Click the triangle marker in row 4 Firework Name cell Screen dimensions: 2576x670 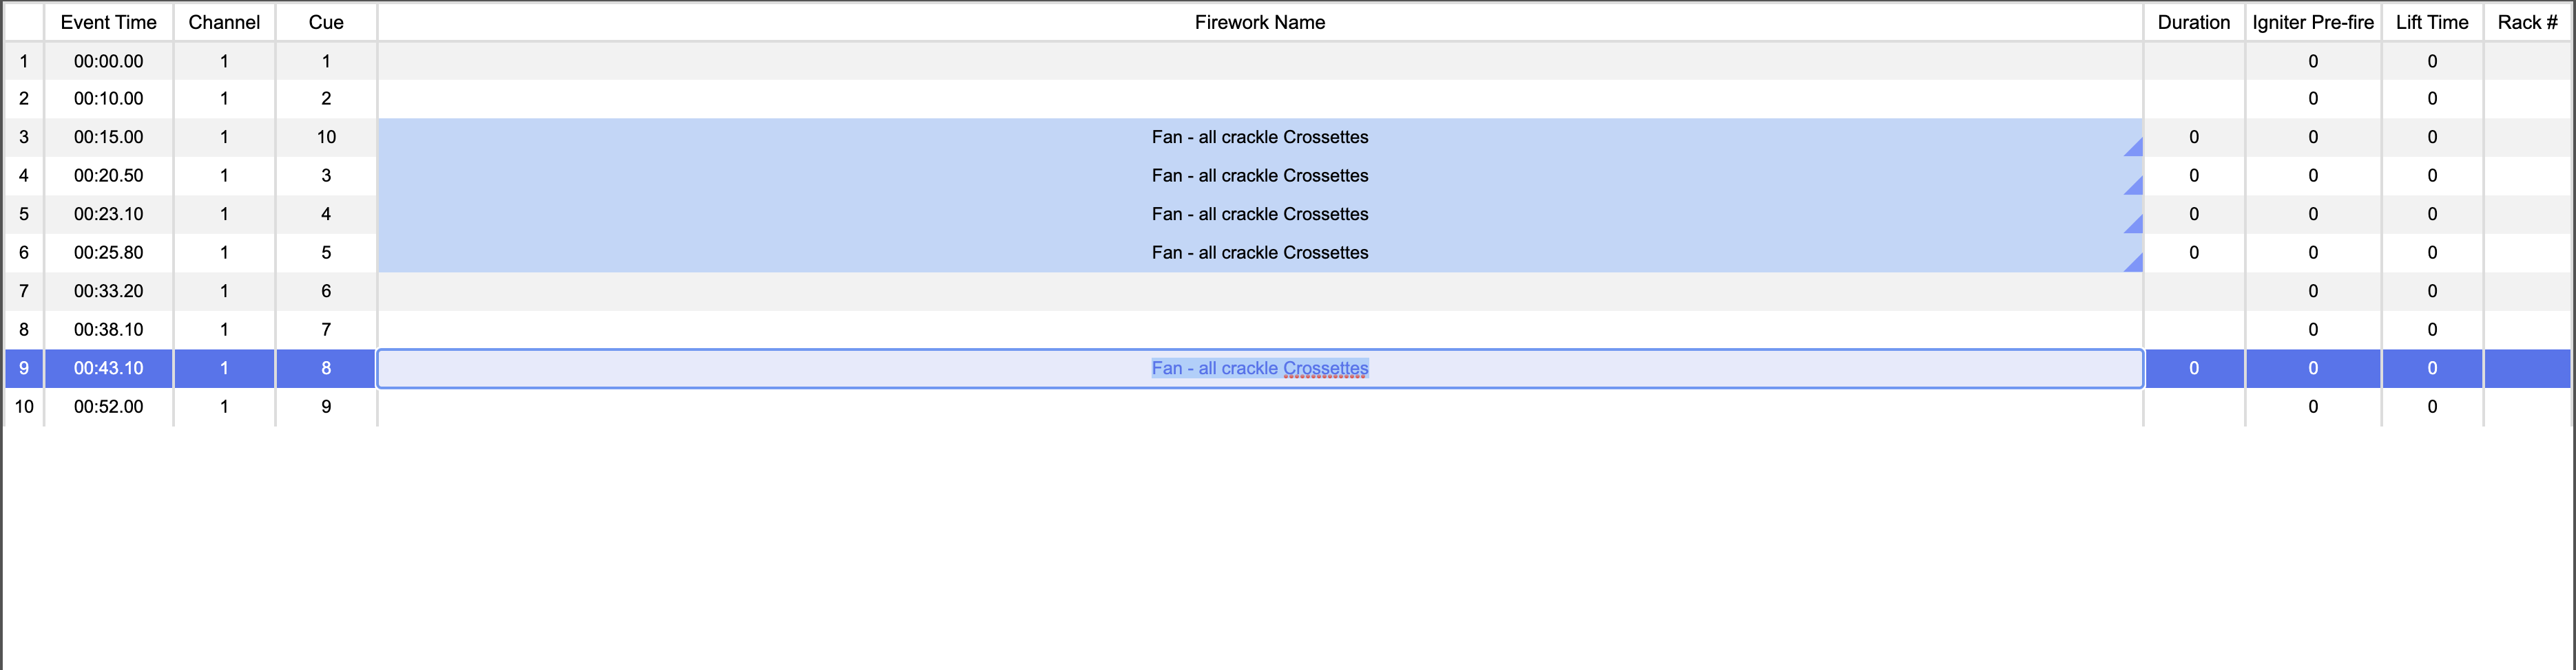2135,186
